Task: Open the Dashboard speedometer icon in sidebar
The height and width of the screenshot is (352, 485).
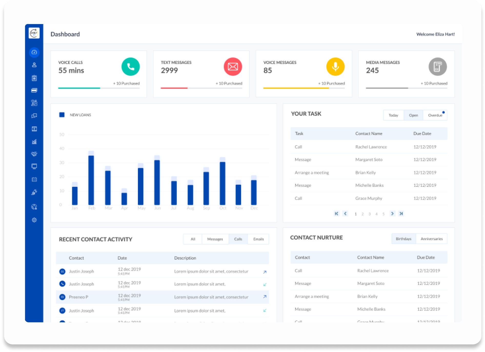Action: pos(34,52)
